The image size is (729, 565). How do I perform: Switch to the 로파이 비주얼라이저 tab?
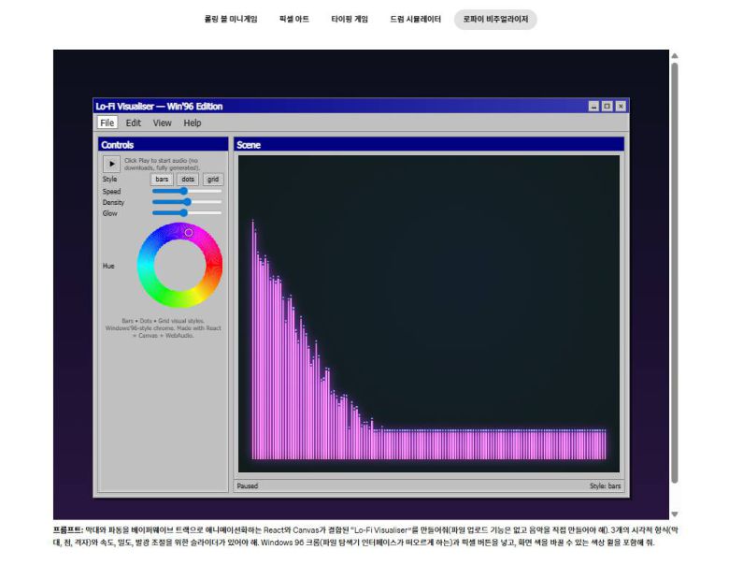(x=495, y=19)
